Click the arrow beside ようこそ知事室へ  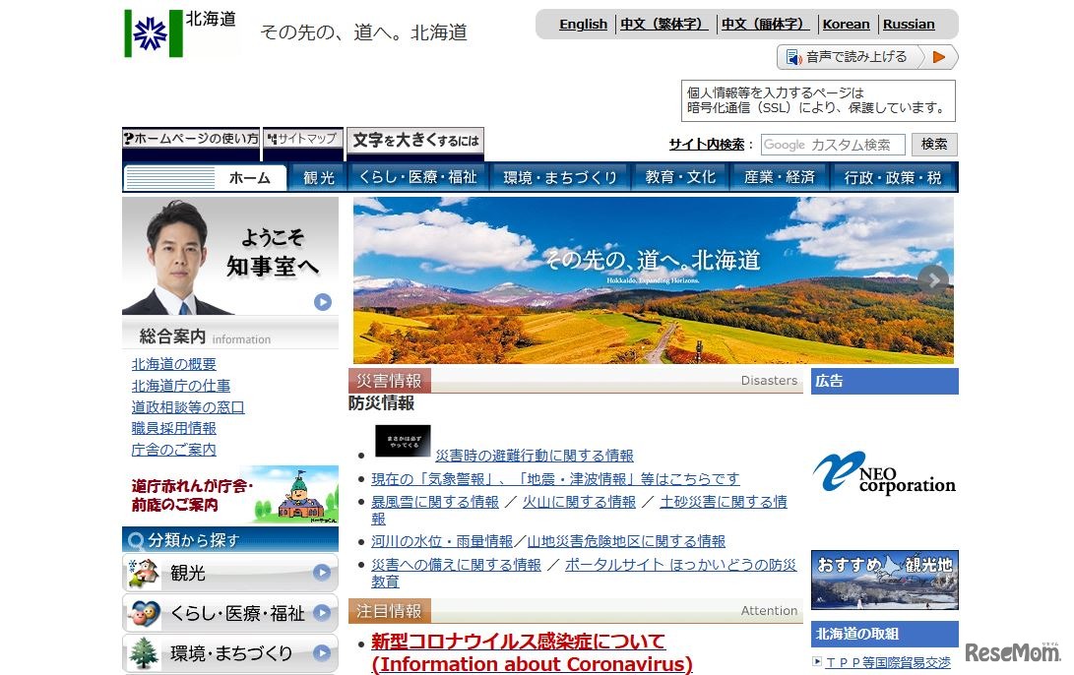322,302
